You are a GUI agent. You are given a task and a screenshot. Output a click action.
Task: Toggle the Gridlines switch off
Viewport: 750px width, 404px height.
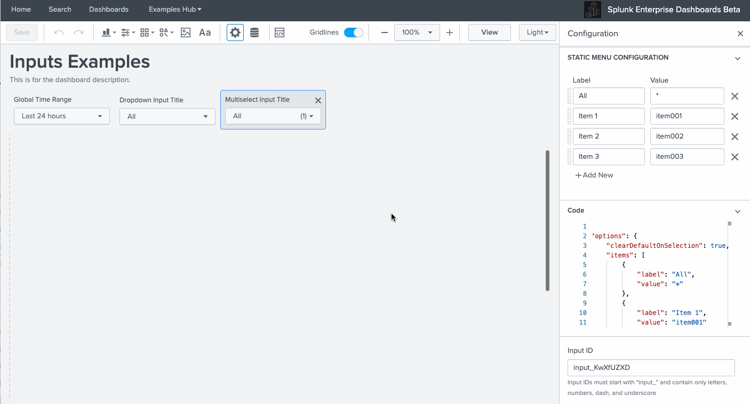(353, 33)
